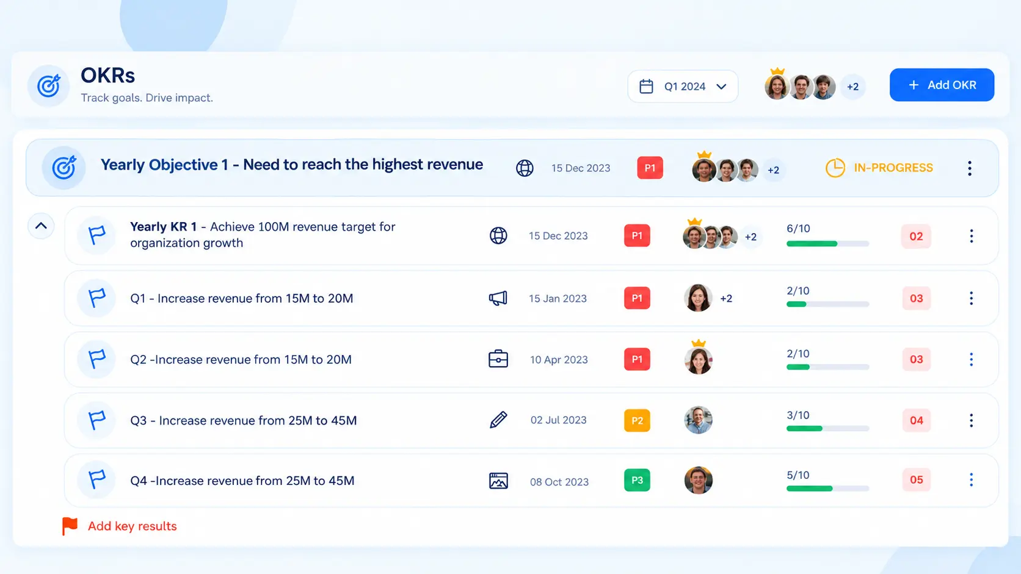This screenshot has width=1021, height=574.
Task: Click the assignee avatar in the Q1 row
Action: click(x=698, y=298)
